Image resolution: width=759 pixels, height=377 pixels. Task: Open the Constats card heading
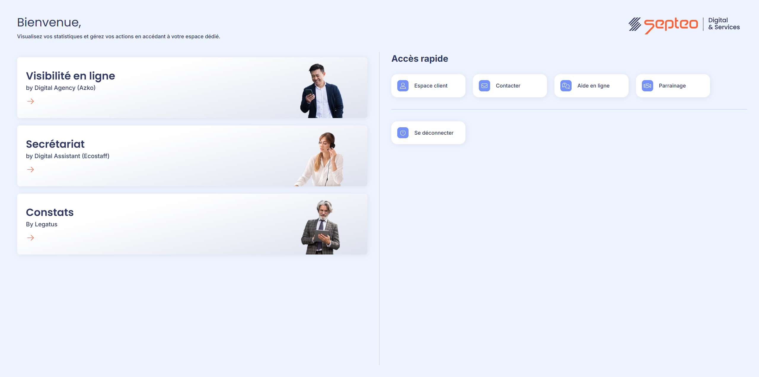(x=50, y=212)
